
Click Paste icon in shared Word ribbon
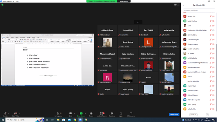(2, 40)
